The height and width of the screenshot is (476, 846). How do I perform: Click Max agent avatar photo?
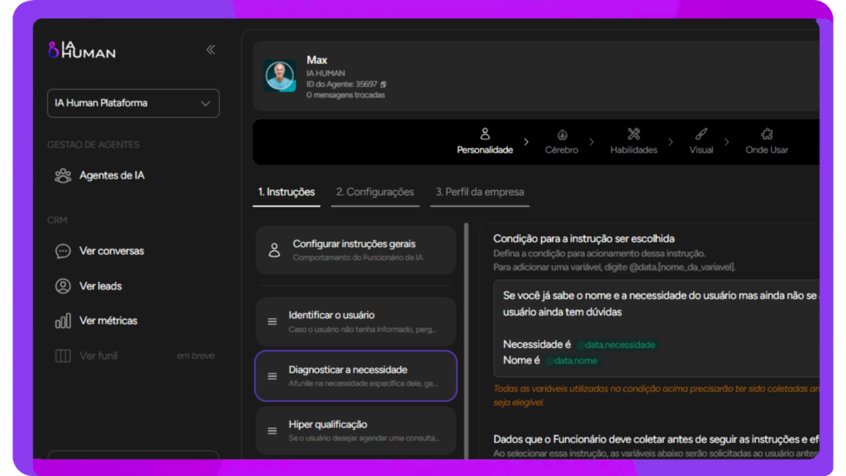[279, 75]
